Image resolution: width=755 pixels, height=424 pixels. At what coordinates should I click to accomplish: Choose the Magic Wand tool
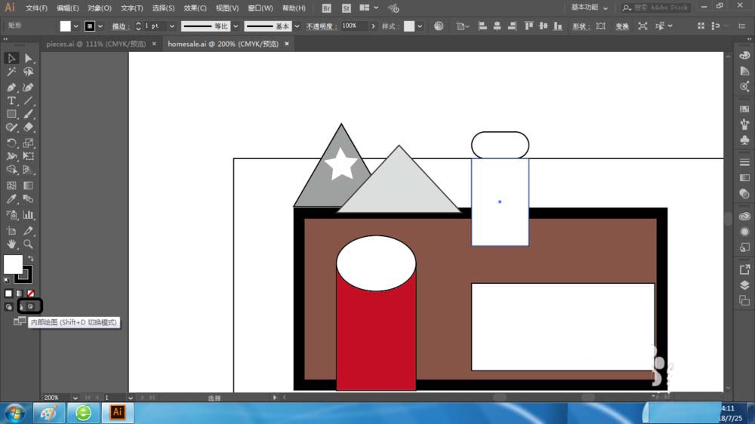(11, 72)
